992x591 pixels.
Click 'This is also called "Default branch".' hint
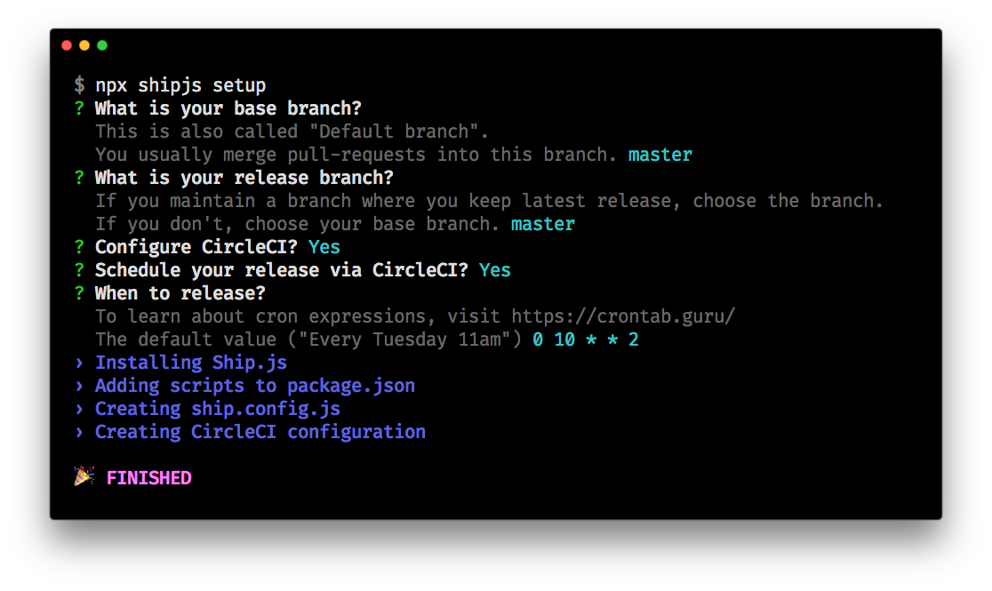tap(292, 132)
